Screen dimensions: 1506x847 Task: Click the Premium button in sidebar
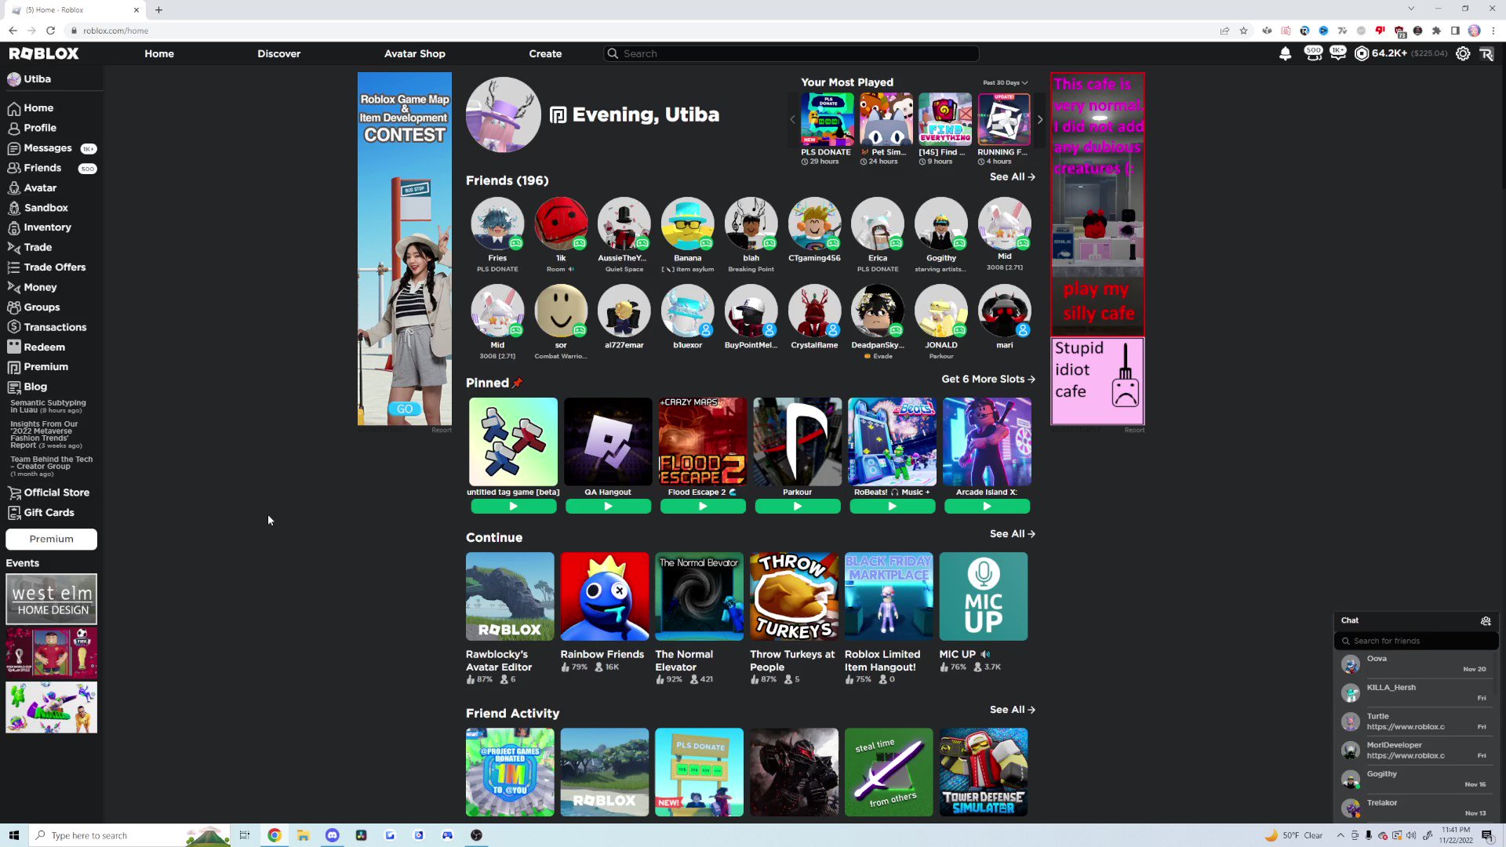tap(52, 539)
